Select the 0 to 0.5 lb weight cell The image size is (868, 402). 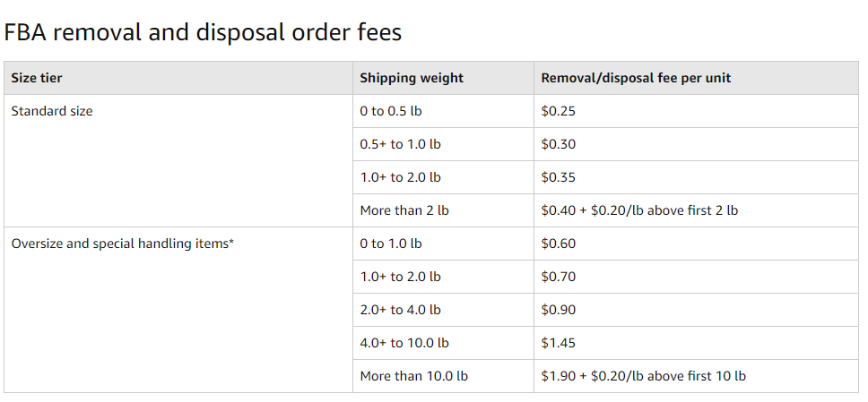(x=443, y=111)
